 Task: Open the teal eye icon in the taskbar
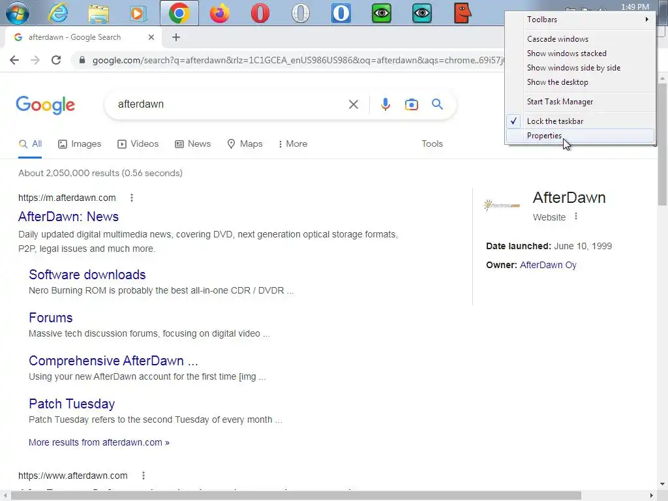click(x=422, y=13)
